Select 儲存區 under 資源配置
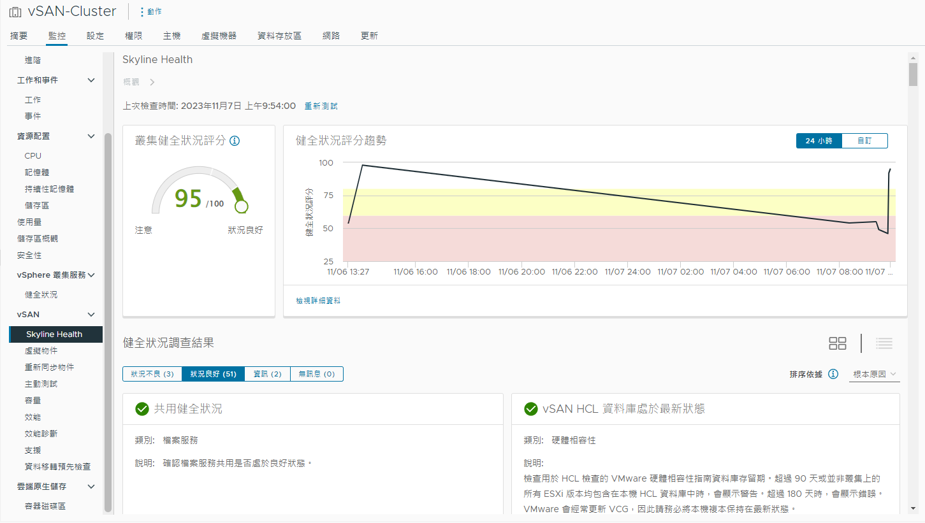 point(37,206)
